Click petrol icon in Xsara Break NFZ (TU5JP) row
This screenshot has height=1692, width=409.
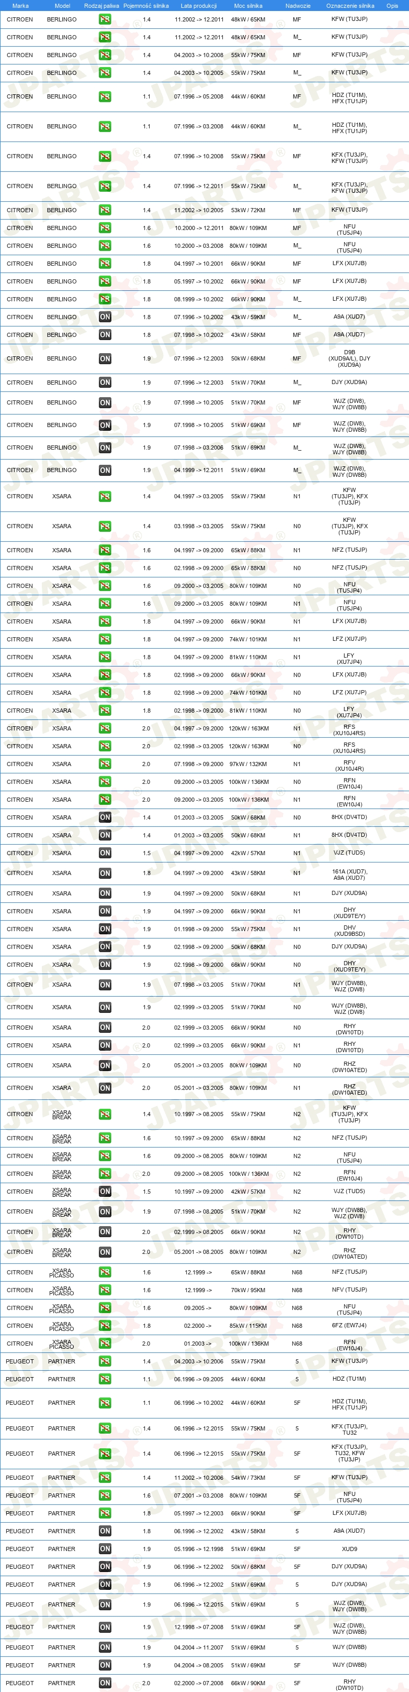tap(105, 1138)
